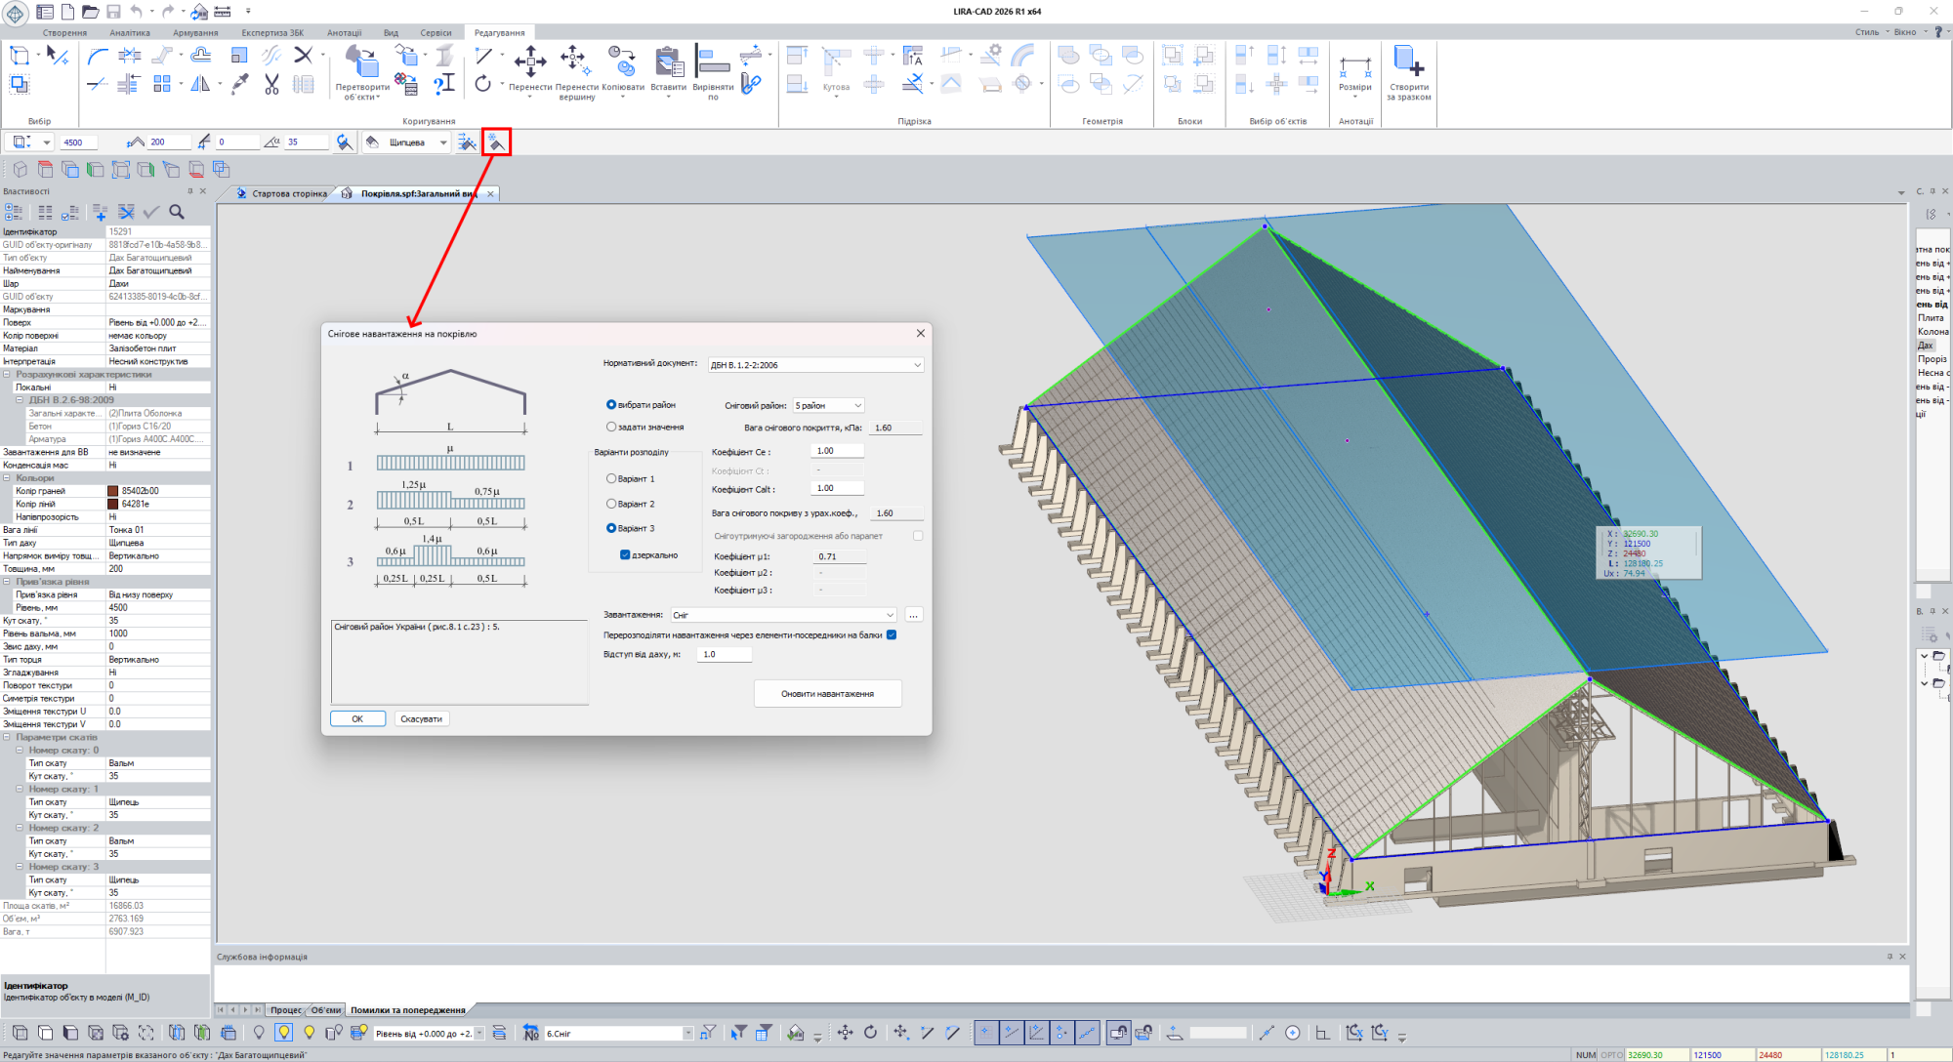Click the search magnifier in properties panel
Viewport: 1953px width, 1062px height.
[177, 212]
